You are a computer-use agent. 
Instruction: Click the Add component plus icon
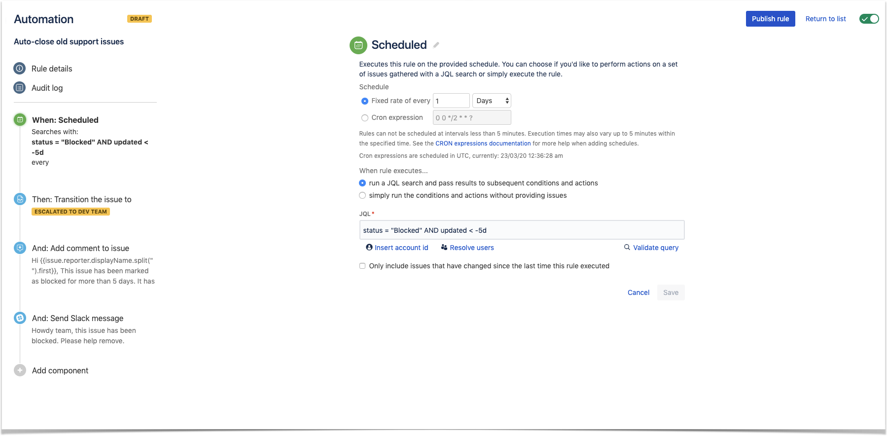point(20,370)
